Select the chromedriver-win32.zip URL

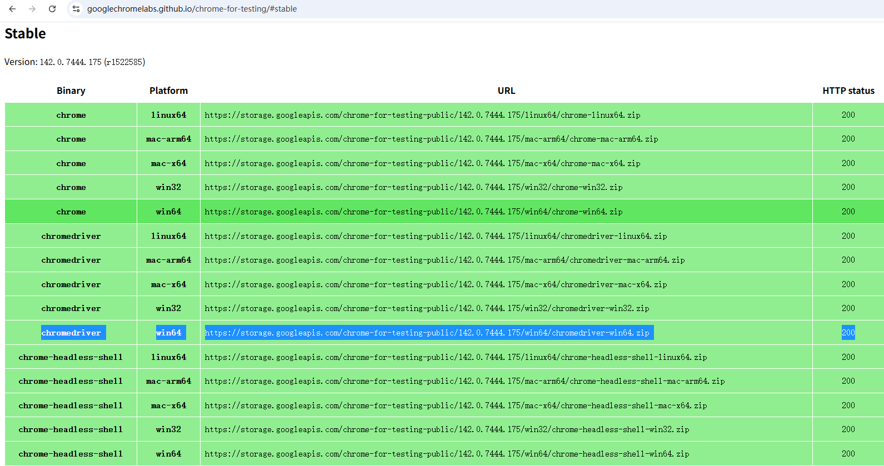(x=427, y=308)
